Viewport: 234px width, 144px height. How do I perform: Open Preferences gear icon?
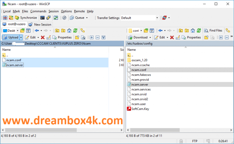click(64, 18)
